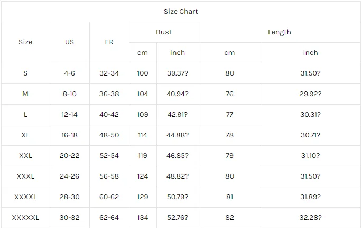Click the ER size 36-38 cell

tap(109, 94)
